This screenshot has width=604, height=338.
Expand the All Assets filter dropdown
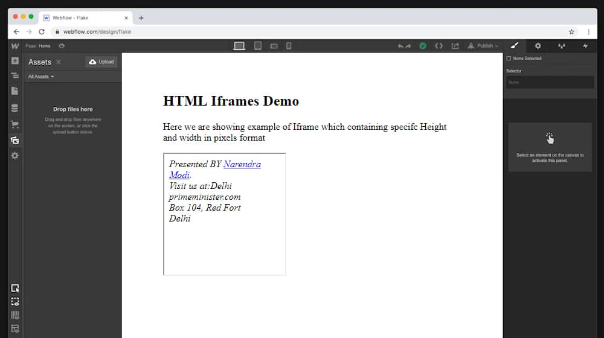[41, 77]
